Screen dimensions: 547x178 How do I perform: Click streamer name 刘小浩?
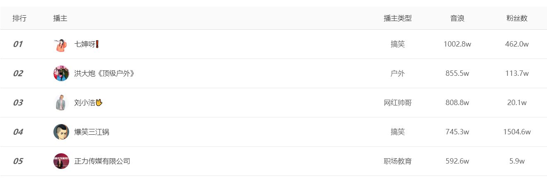pyautogui.click(x=88, y=103)
